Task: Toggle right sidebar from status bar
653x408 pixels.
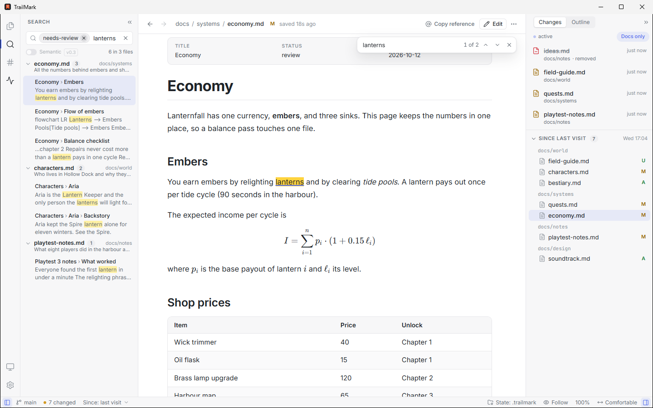Action: [x=646, y=403]
